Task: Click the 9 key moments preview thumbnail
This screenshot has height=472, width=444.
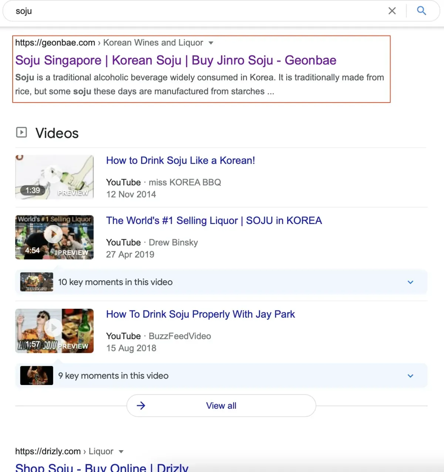Action: click(x=37, y=376)
